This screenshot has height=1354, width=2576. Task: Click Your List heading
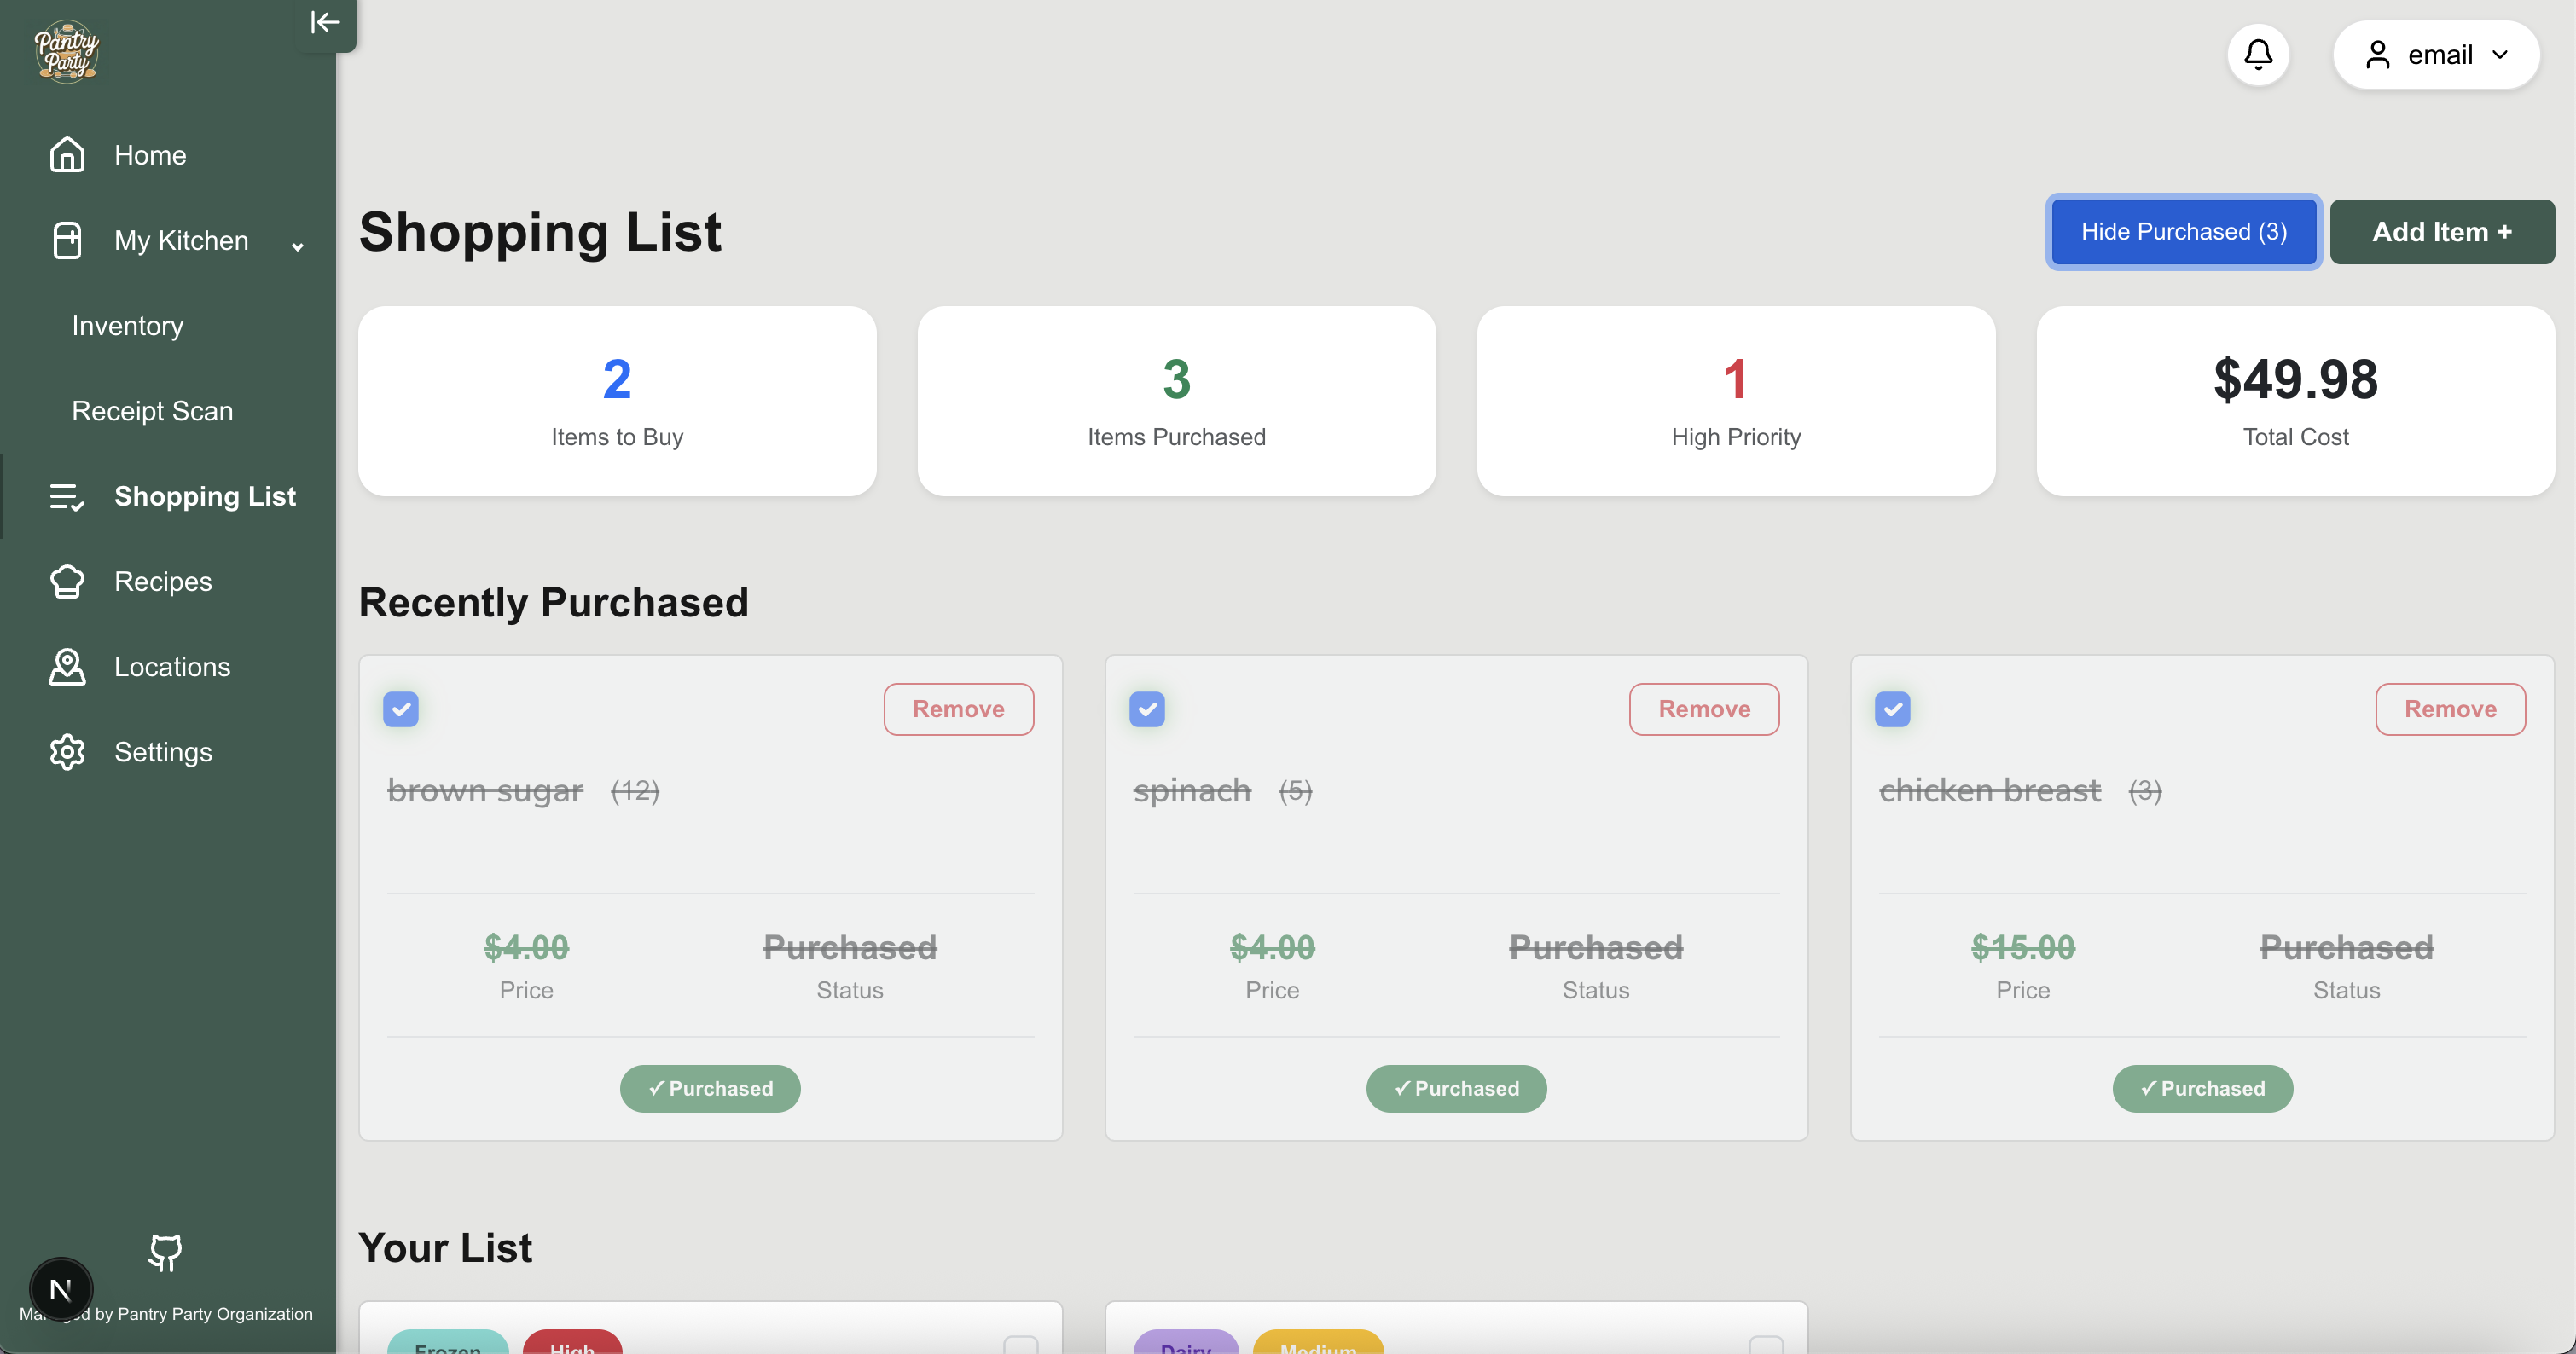pyautogui.click(x=445, y=1248)
